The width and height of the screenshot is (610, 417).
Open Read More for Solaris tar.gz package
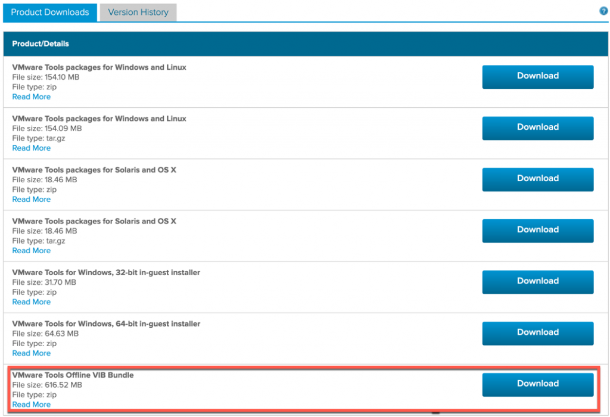click(x=32, y=251)
